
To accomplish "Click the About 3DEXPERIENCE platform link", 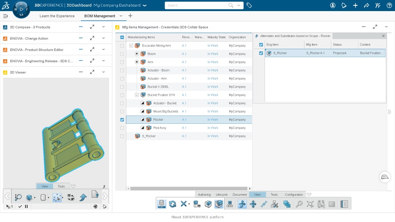I will (x=197, y=217).
